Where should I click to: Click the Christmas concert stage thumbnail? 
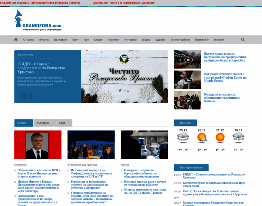tap(91, 145)
